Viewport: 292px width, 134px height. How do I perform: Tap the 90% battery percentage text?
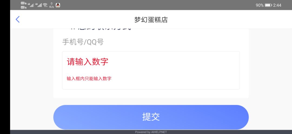[260, 5]
